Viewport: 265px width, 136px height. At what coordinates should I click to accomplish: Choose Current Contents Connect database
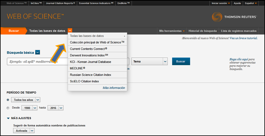click(97, 49)
